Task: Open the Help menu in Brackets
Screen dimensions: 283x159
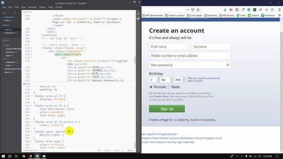Action: click(x=50, y=7)
